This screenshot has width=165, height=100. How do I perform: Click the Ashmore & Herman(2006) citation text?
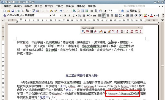click(122, 93)
